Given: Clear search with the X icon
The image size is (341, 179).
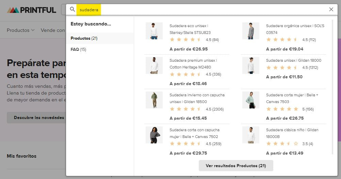Looking at the screenshot, I should (331, 9).
